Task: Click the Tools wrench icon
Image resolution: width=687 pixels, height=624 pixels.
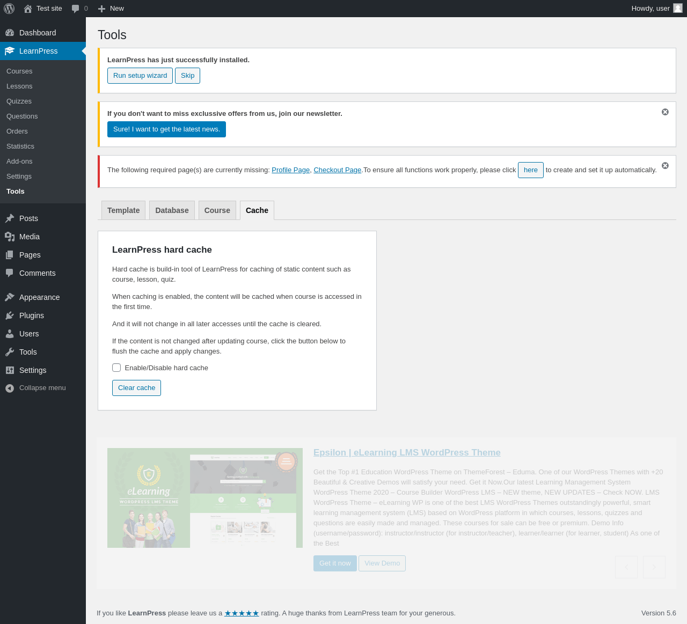Action: click(10, 352)
